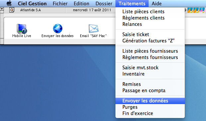Screen dimensions: 206x121
Task: Choose Remises in the menu
Action: 150,84
